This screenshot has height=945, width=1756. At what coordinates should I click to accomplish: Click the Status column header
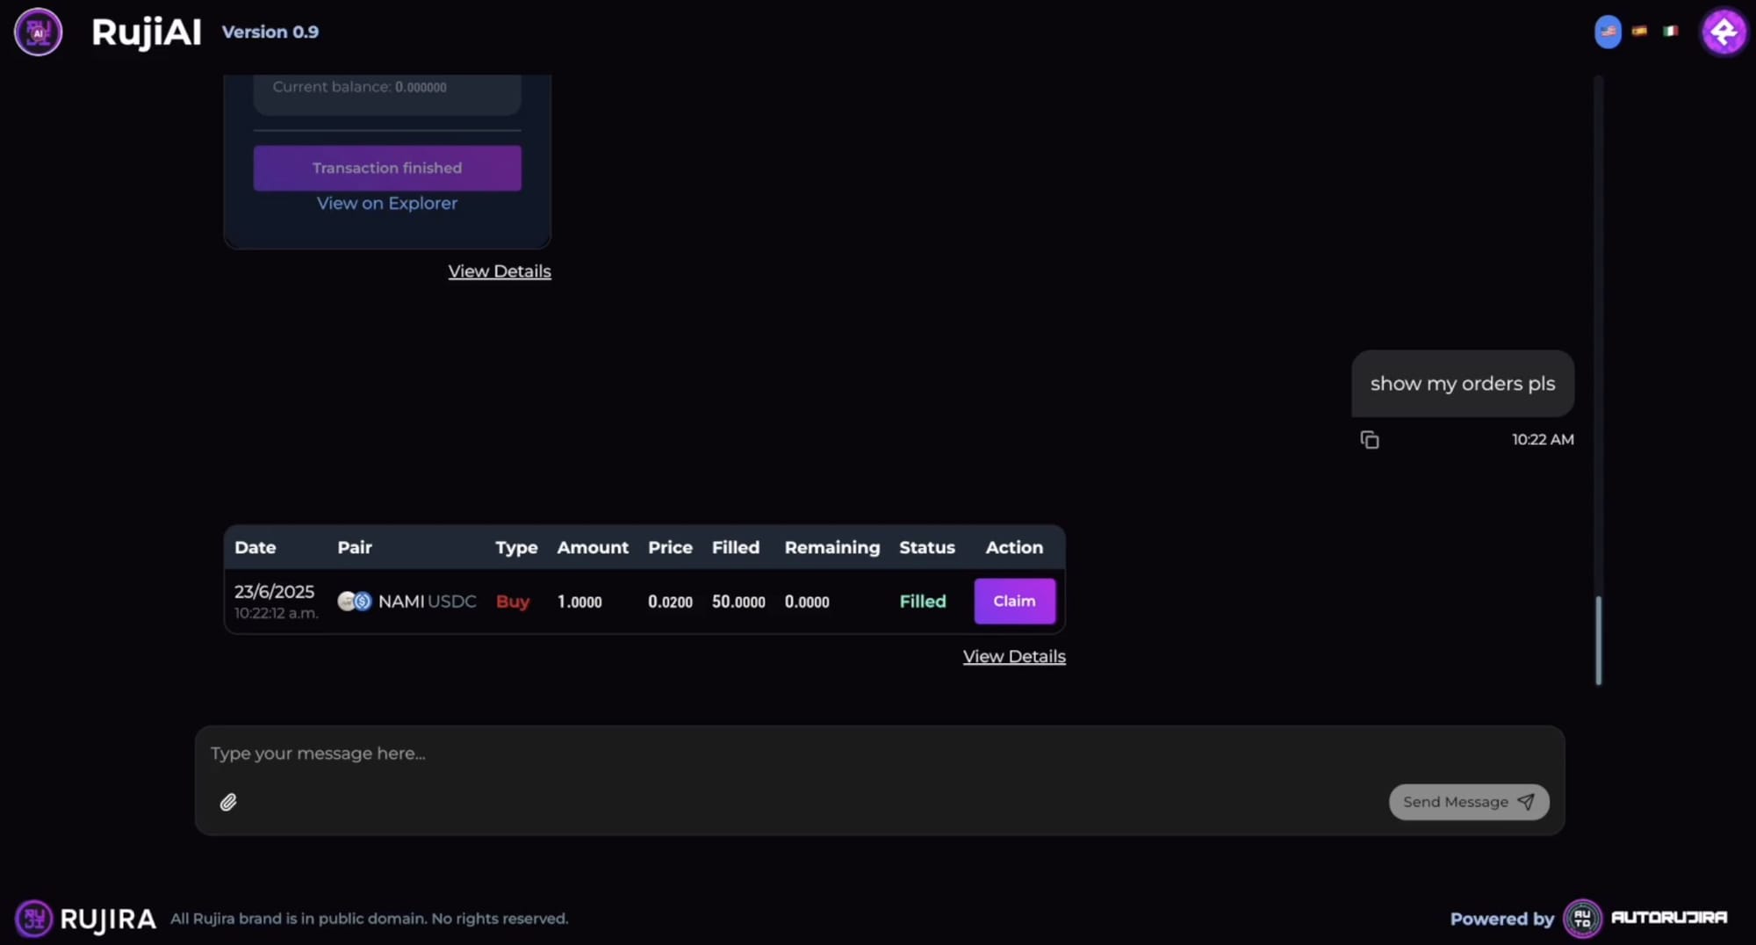926,547
